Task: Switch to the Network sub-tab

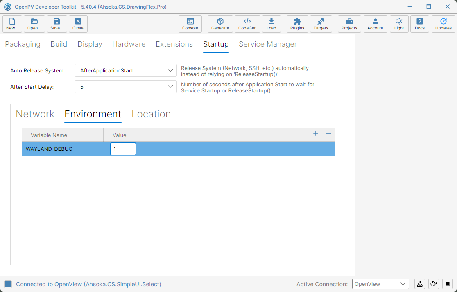Action: 35,114
